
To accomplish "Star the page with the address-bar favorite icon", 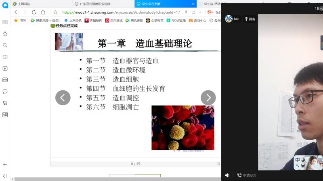I will pyautogui.click(x=55, y=12).
